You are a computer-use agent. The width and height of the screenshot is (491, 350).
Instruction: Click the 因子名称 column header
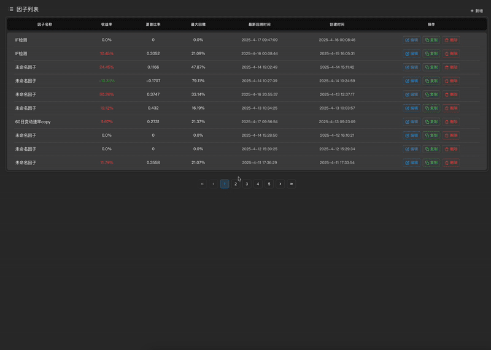click(x=45, y=25)
